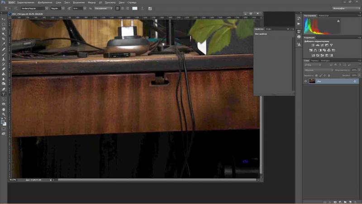Select the Eraser tool
Screen dimensions: 362x204
pyautogui.click(x=4, y=69)
